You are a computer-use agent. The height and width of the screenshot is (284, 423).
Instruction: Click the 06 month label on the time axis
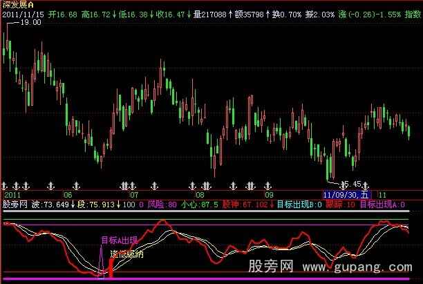(x=68, y=195)
